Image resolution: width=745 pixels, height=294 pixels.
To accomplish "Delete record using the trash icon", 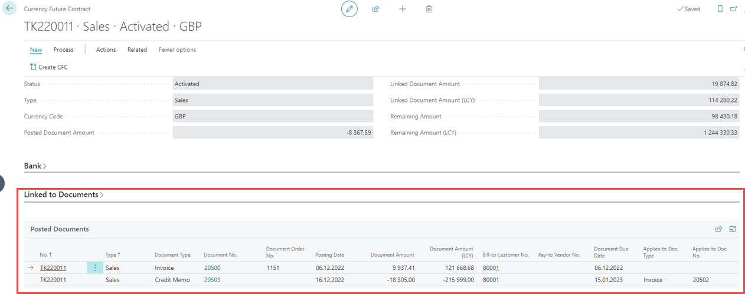I will (429, 9).
